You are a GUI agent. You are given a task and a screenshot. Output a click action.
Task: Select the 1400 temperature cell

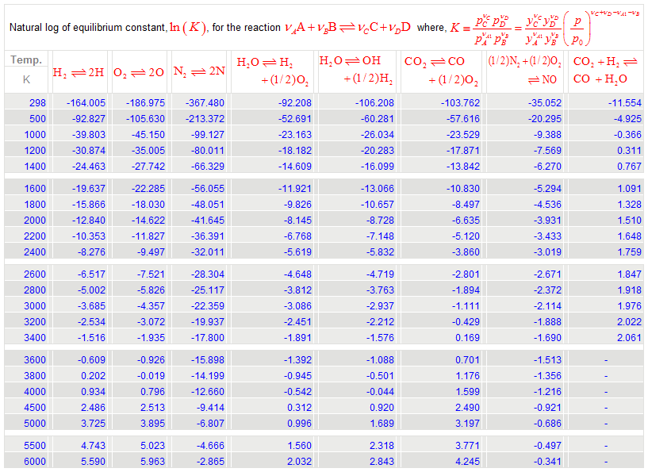click(35, 166)
